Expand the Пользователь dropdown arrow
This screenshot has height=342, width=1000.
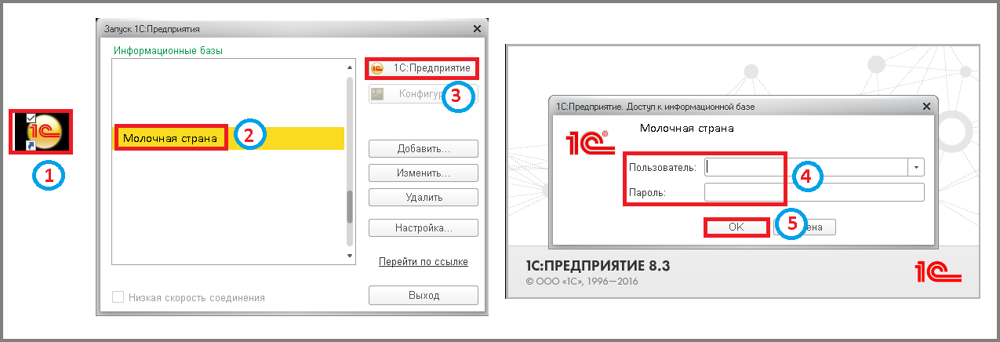[x=916, y=166]
